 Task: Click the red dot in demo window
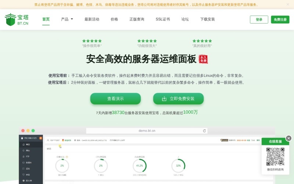point(23,131)
